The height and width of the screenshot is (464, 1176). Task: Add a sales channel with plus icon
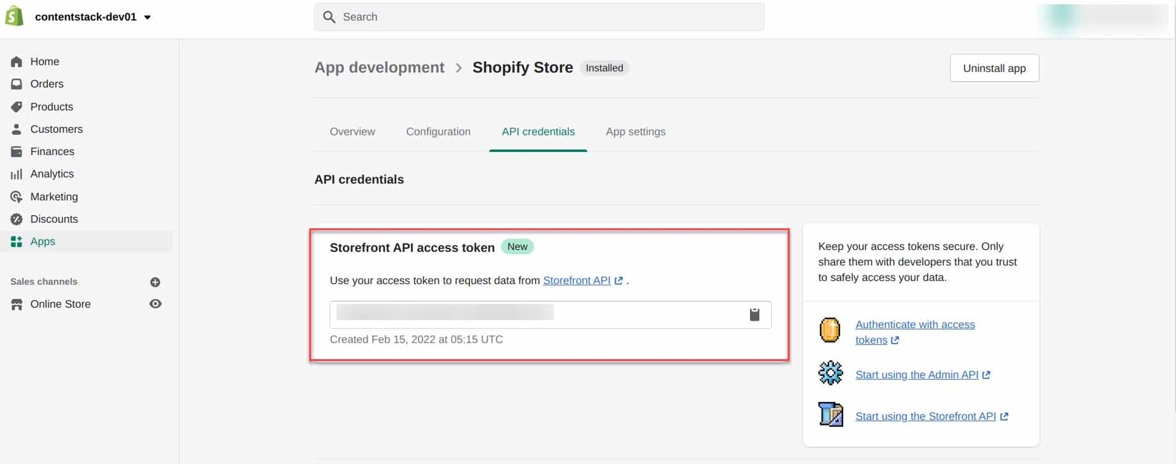(x=155, y=282)
